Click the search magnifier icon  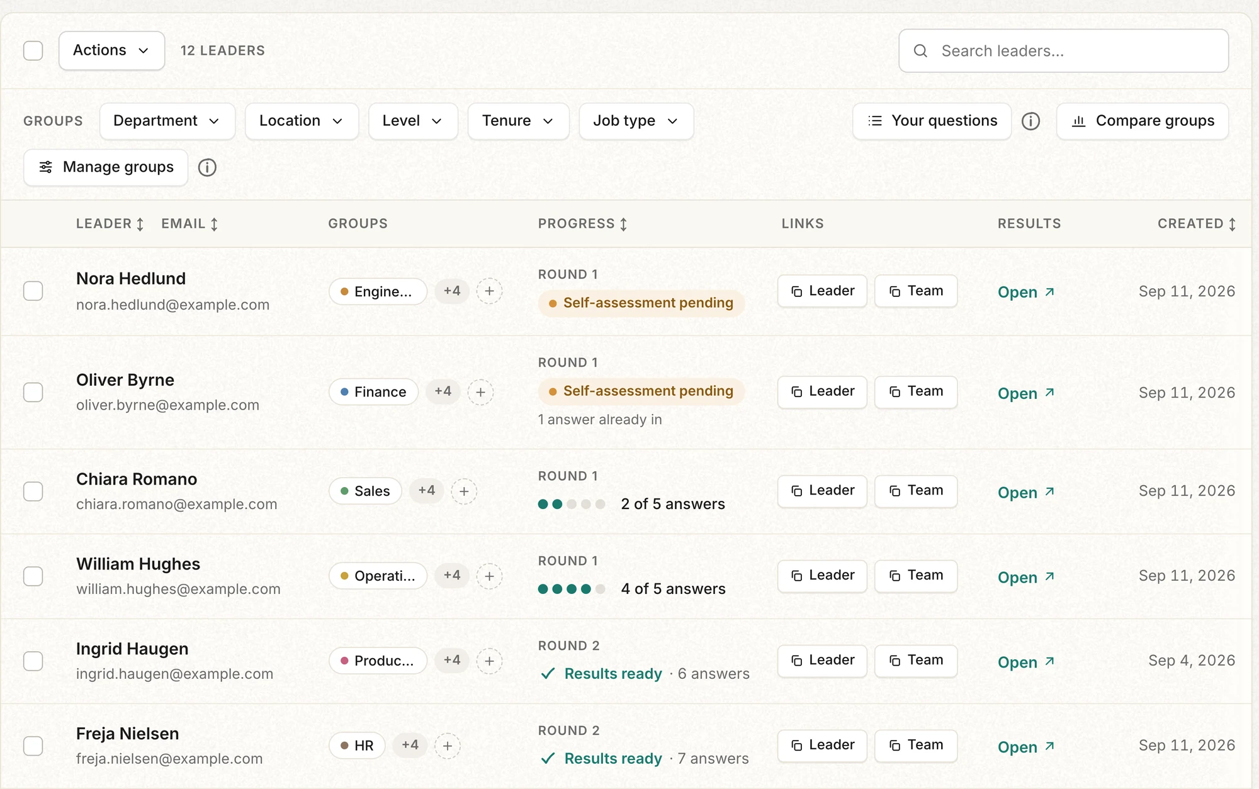pos(920,51)
